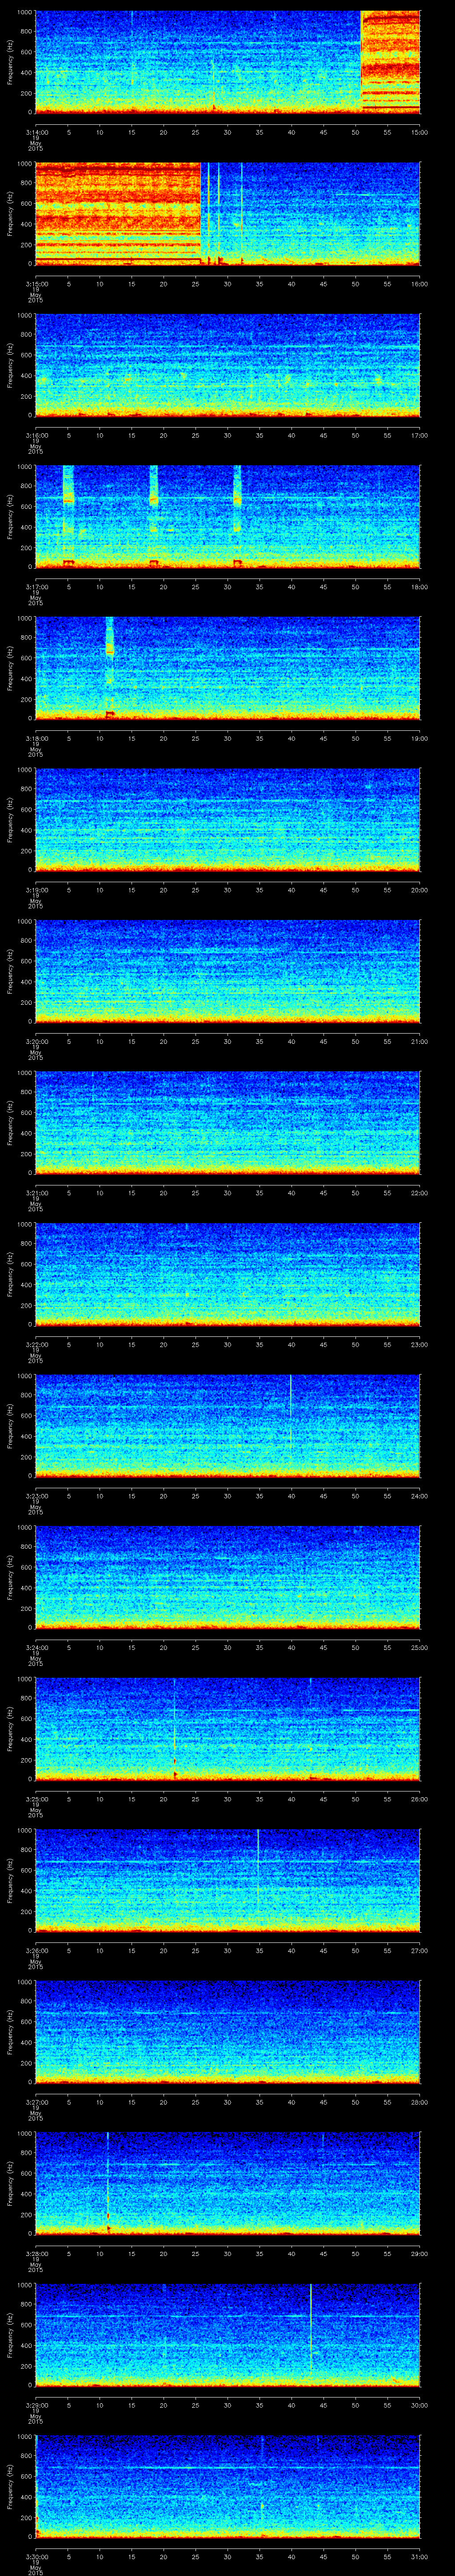Click the 22:00 end time label

tap(420, 1193)
